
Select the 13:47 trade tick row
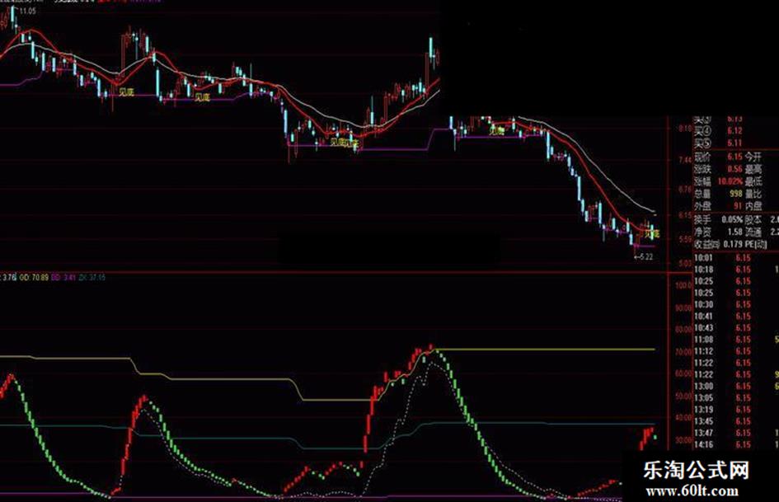(736, 434)
